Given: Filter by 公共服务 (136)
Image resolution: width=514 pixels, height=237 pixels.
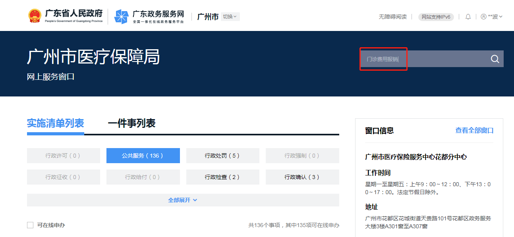Looking at the screenshot, I should (x=143, y=156).
